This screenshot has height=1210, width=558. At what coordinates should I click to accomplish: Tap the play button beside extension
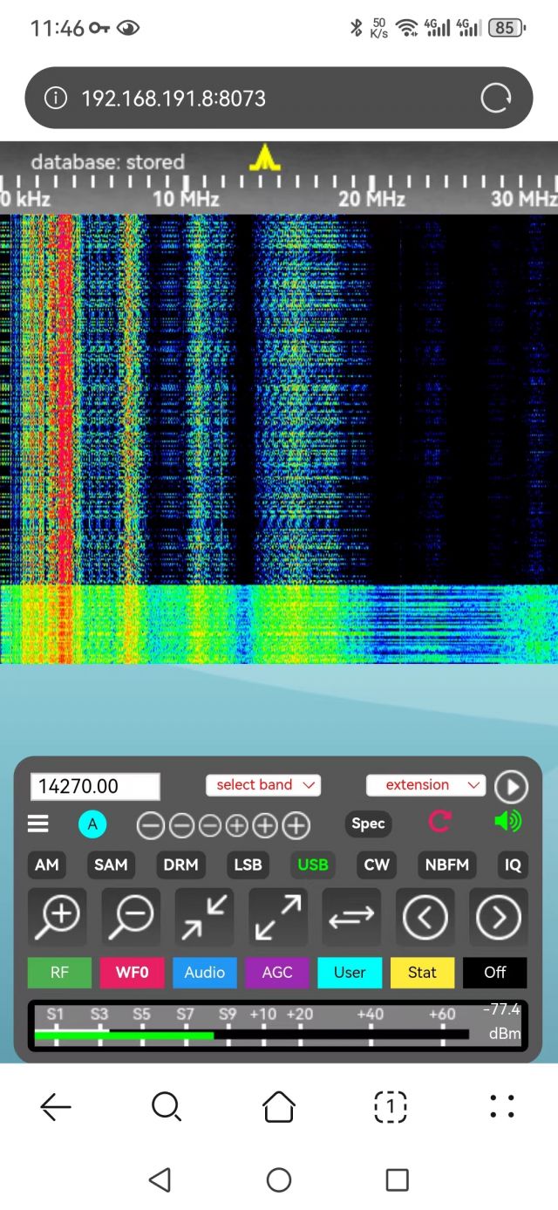[511, 787]
